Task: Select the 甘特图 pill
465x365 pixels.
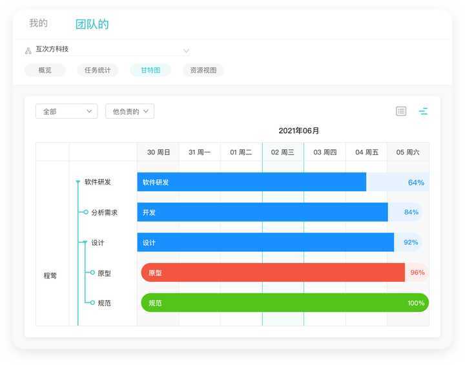Action: point(150,70)
